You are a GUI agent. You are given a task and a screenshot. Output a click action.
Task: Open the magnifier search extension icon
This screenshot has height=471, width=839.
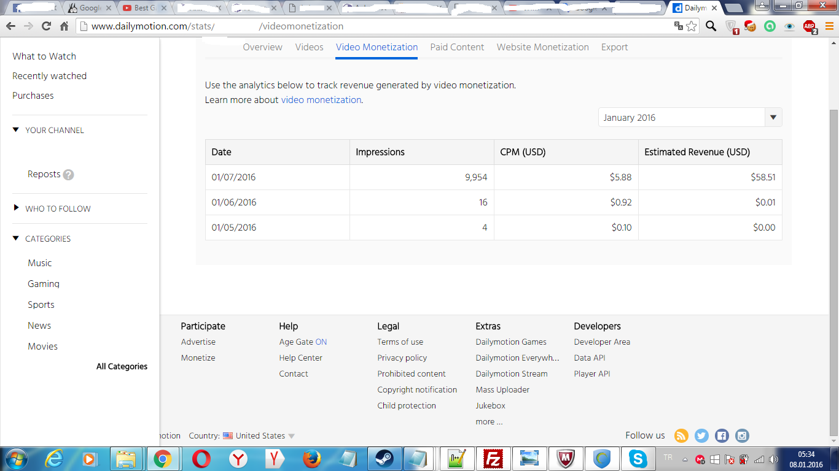tap(711, 26)
